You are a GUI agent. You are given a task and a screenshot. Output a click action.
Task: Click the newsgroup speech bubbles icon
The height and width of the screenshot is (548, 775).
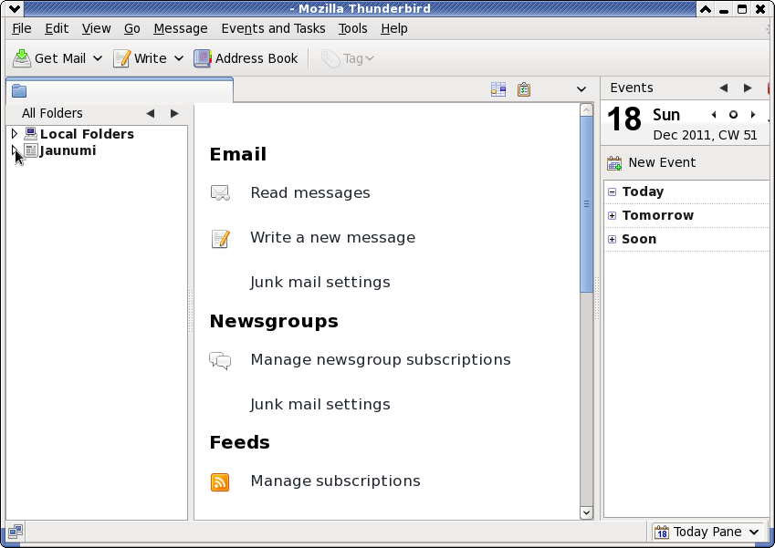click(x=220, y=360)
